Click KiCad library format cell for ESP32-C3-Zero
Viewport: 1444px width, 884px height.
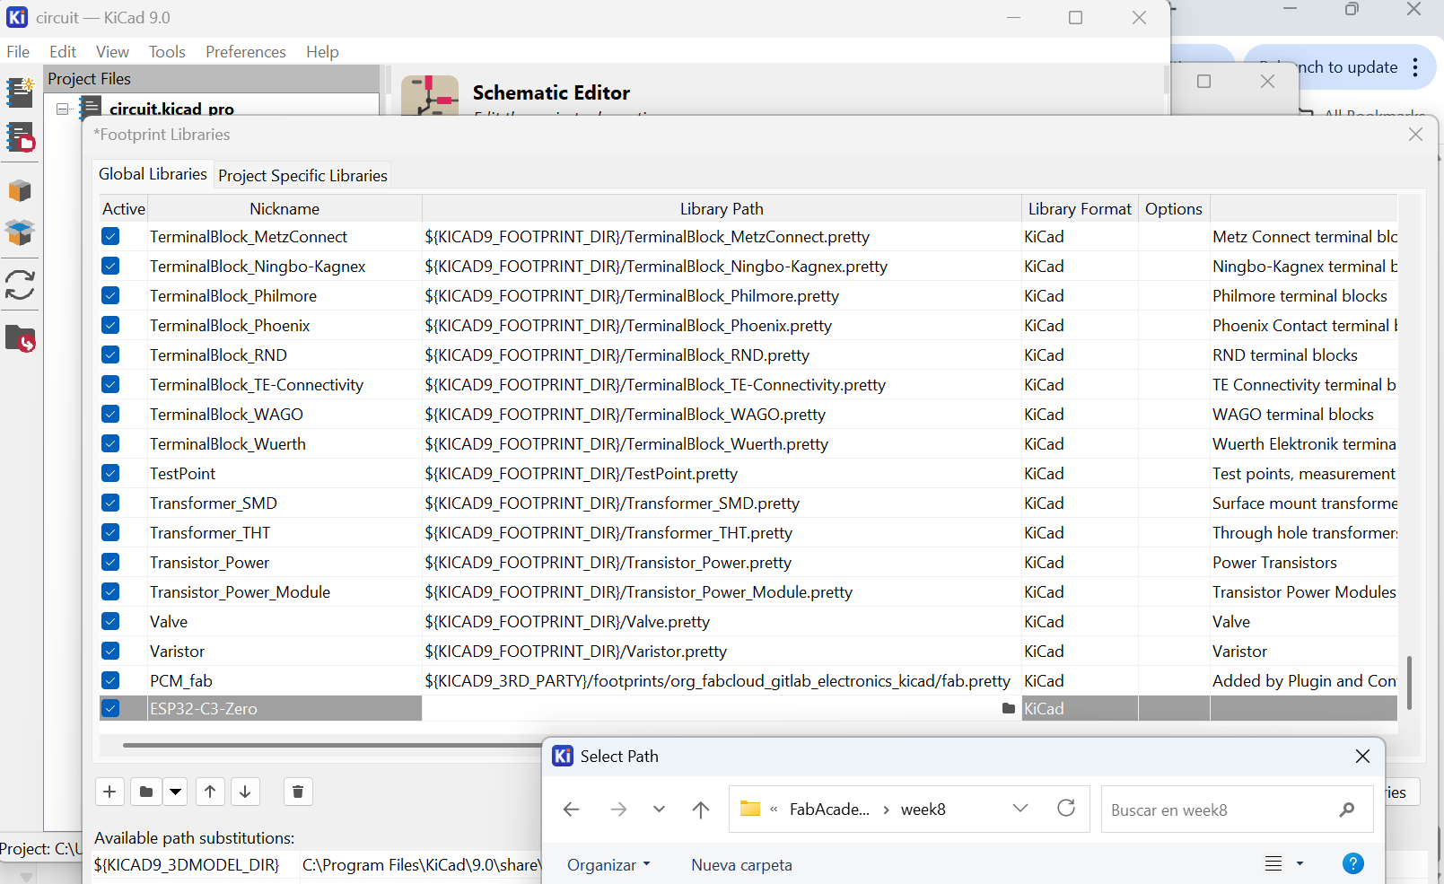(1080, 709)
